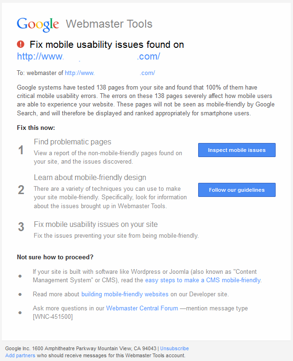Viewport: 293px width, 361px height.
Task: Click the Google logo
Action: [x=38, y=24]
